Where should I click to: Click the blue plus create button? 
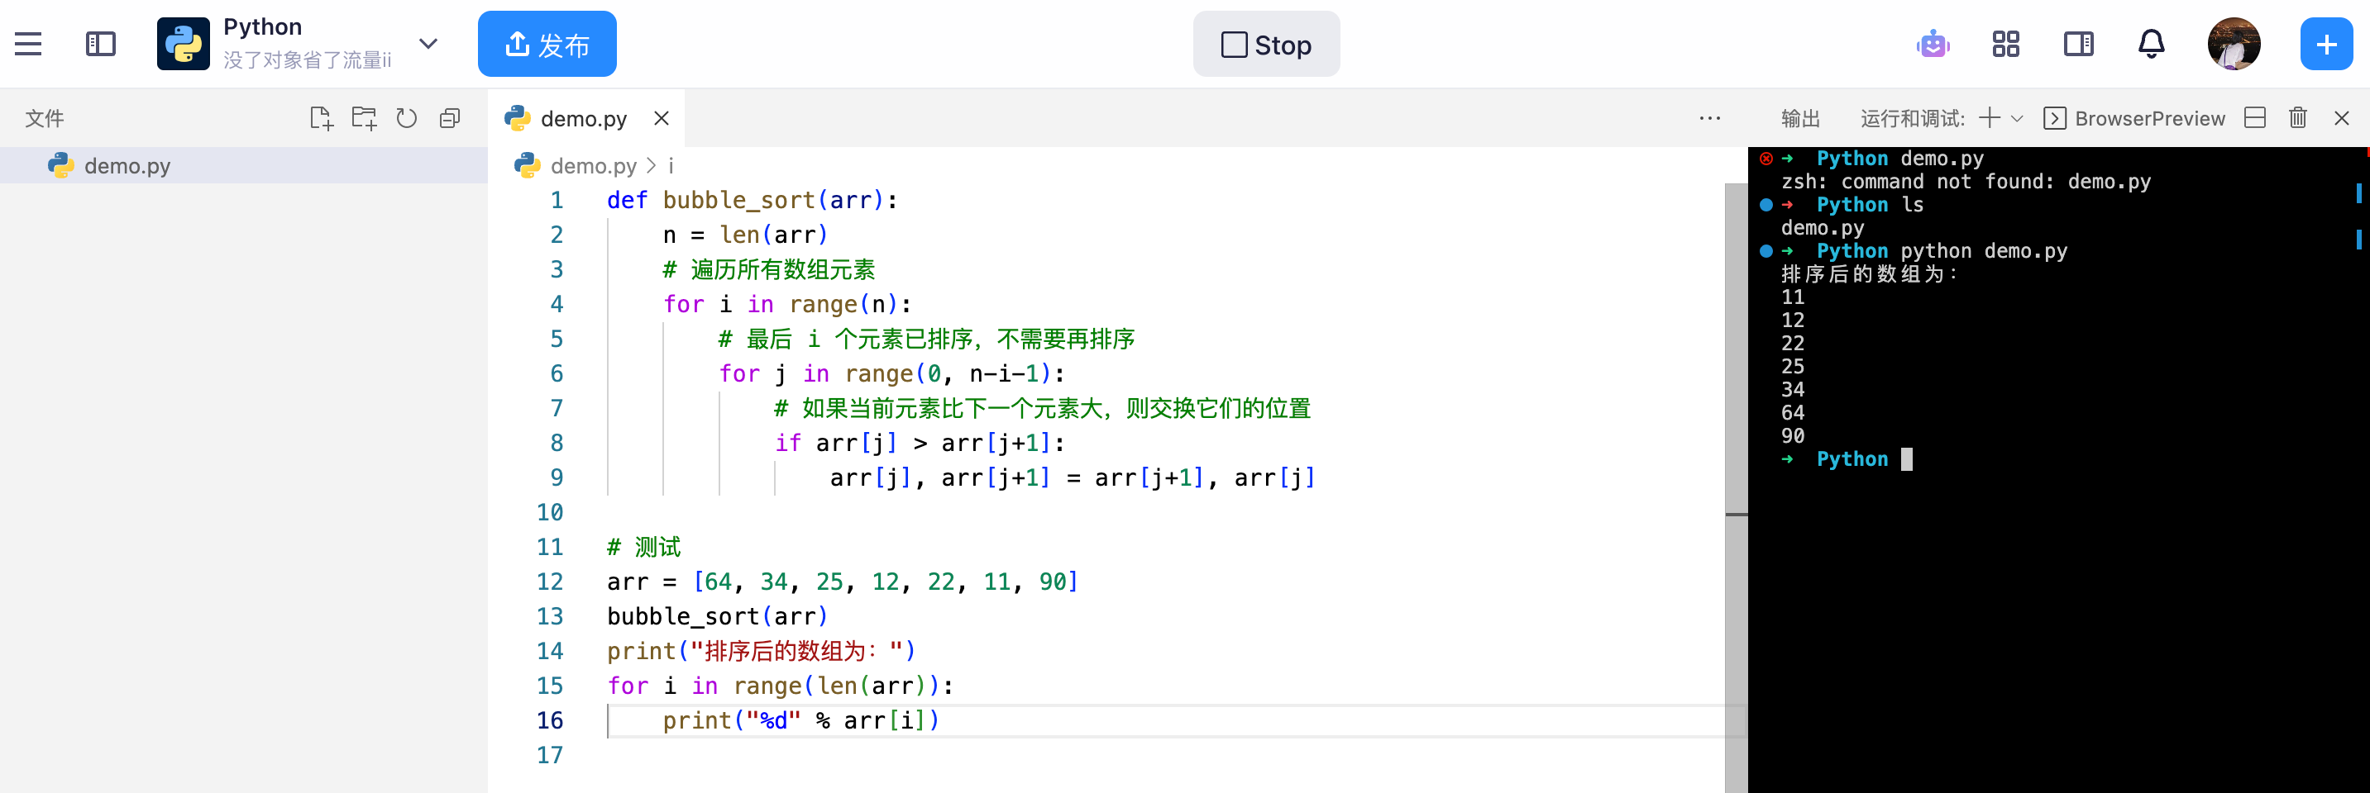[x=2326, y=44]
